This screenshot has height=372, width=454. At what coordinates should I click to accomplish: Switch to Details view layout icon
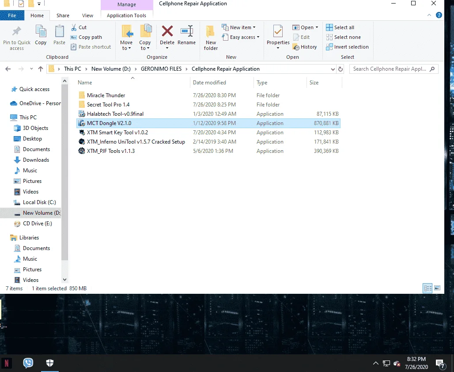click(428, 288)
